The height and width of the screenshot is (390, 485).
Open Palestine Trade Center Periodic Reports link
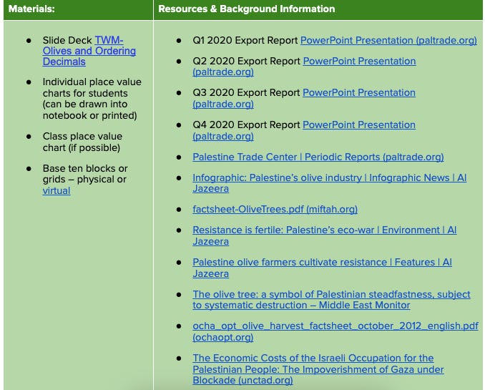tap(318, 157)
